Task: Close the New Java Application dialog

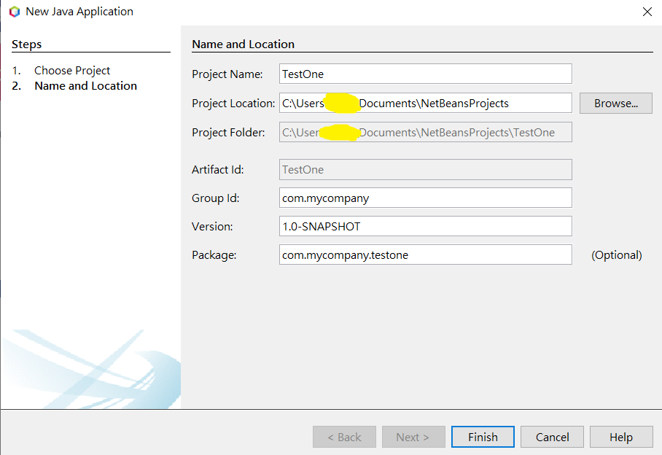Action: point(647,12)
